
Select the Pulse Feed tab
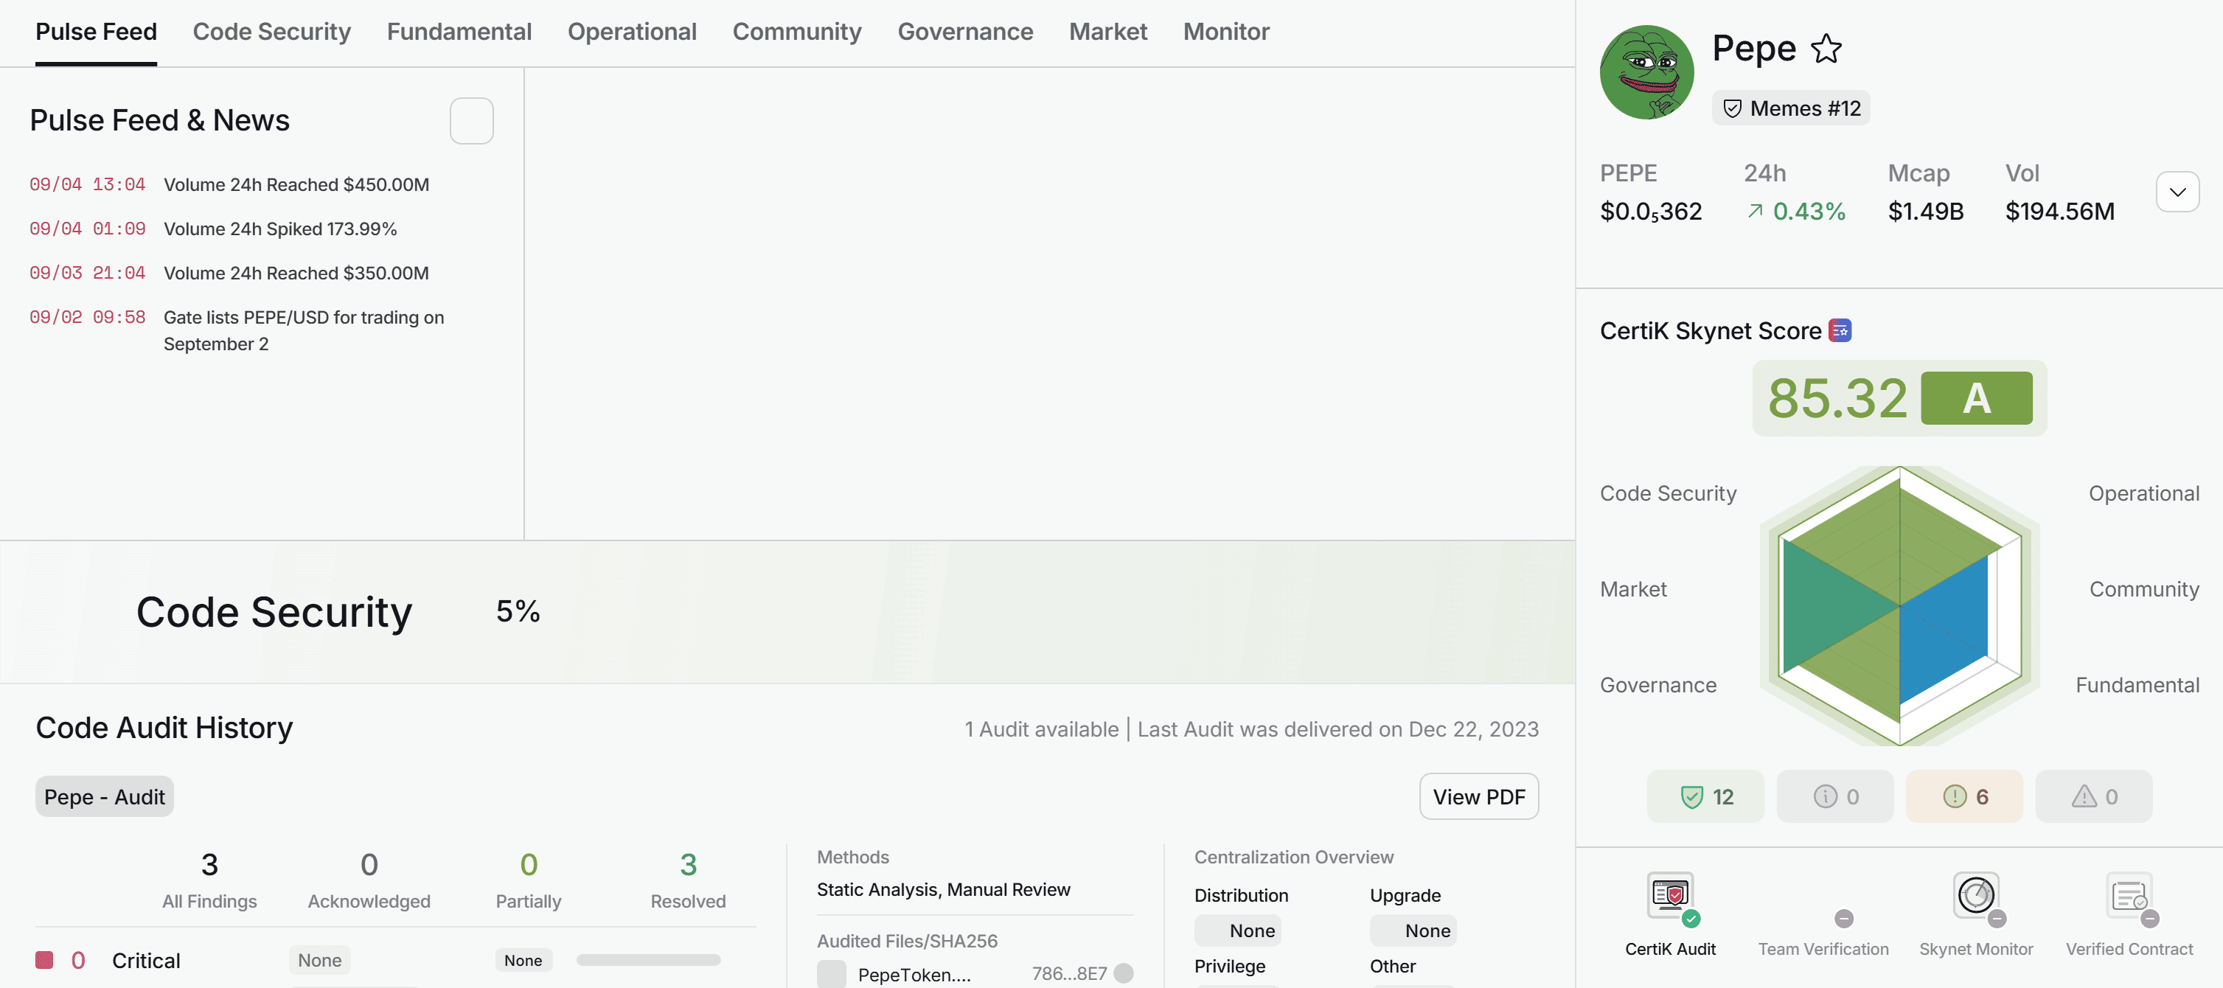coord(96,32)
